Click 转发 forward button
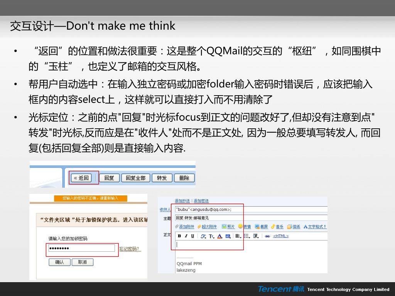Viewport: 395px width, 296px height. click(x=162, y=178)
